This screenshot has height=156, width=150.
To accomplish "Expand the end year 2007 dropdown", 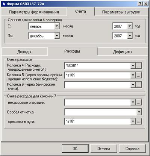I will (130, 36).
